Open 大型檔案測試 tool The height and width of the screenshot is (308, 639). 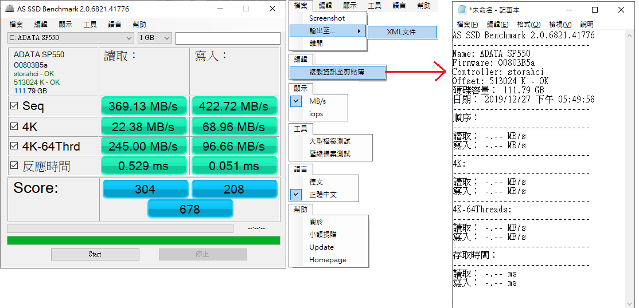[330, 141]
